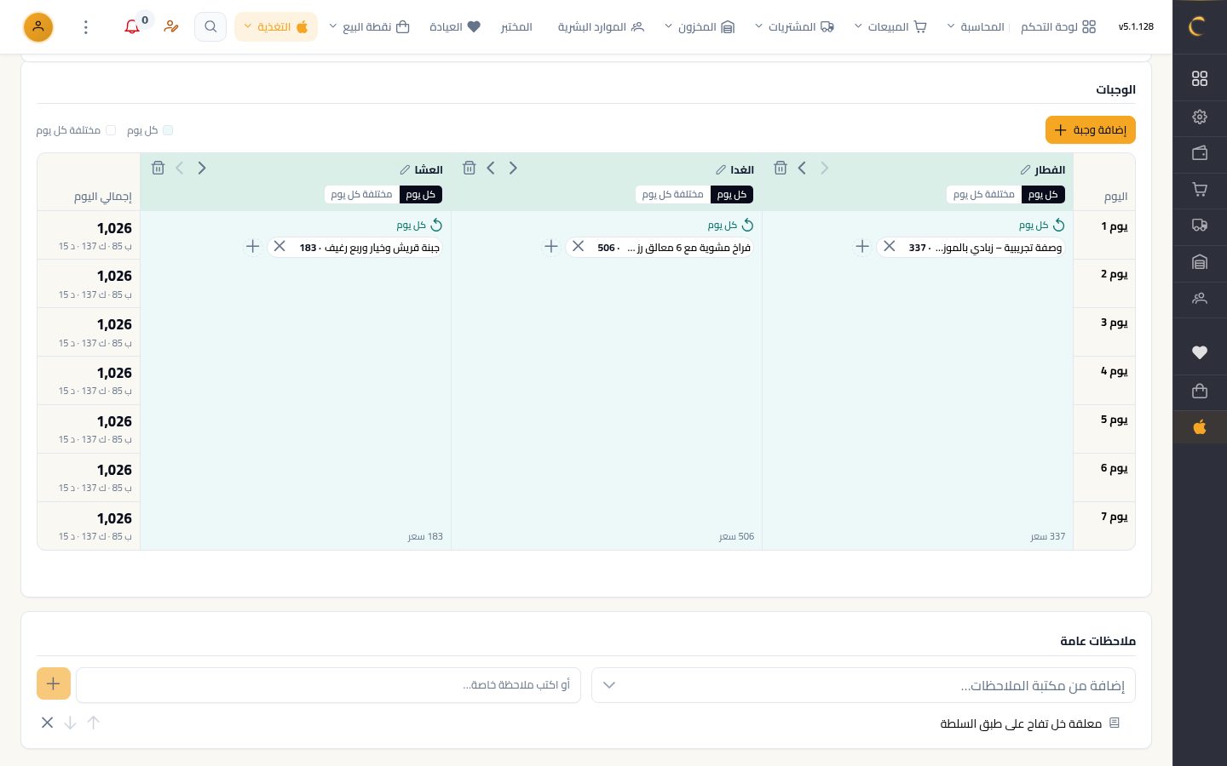The width and height of the screenshot is (1227, 766).
Task: Expand the المخزون menu
Action: (700, 27)
